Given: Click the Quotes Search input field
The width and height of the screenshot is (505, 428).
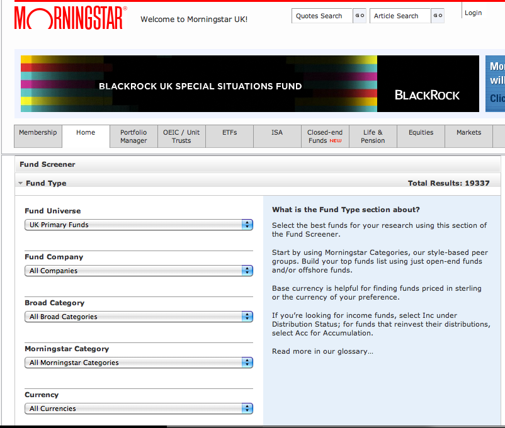Looking at the screenshot, I should tap(322, 16).
